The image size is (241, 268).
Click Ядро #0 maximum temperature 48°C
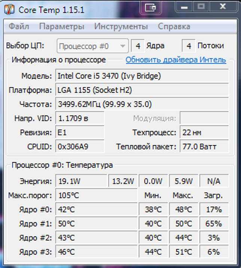click(184, 209)
